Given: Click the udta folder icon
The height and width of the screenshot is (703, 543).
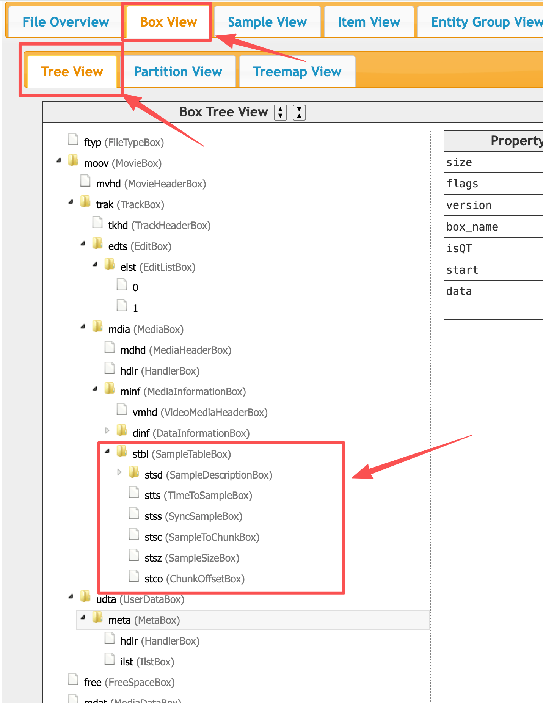Looking at the screenshot, I should click(x=85, y=596).
